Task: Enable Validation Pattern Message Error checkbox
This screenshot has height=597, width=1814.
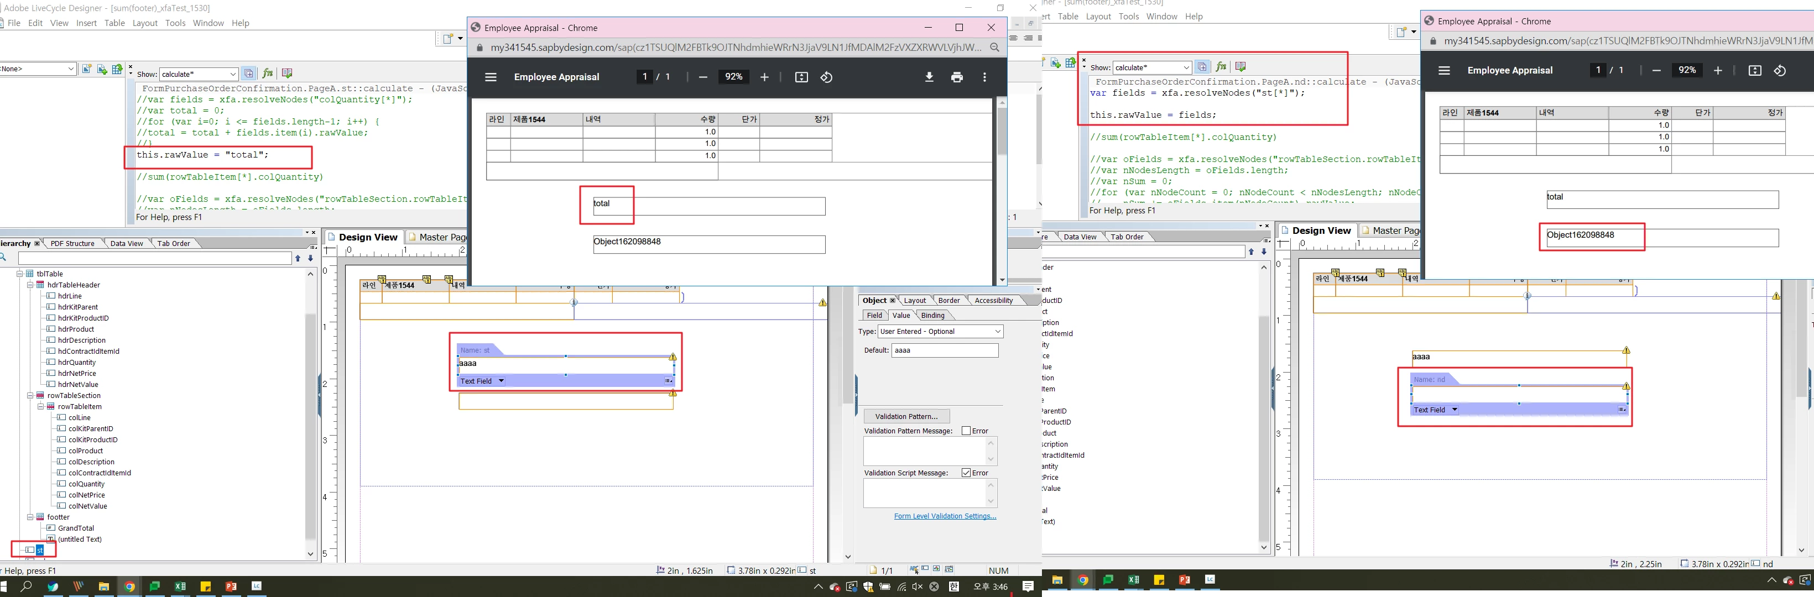Action: [x=966, y=431]
